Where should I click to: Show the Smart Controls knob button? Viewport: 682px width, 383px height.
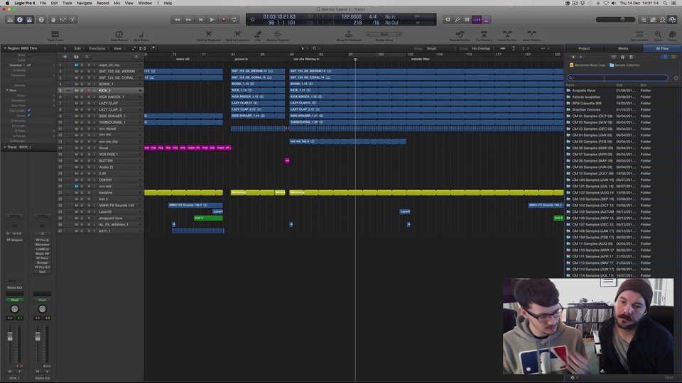[x=53, y=20]
